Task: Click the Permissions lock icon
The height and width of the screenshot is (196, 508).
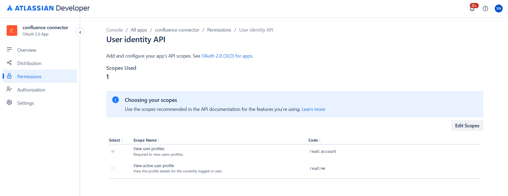Action: click(9, 76)
